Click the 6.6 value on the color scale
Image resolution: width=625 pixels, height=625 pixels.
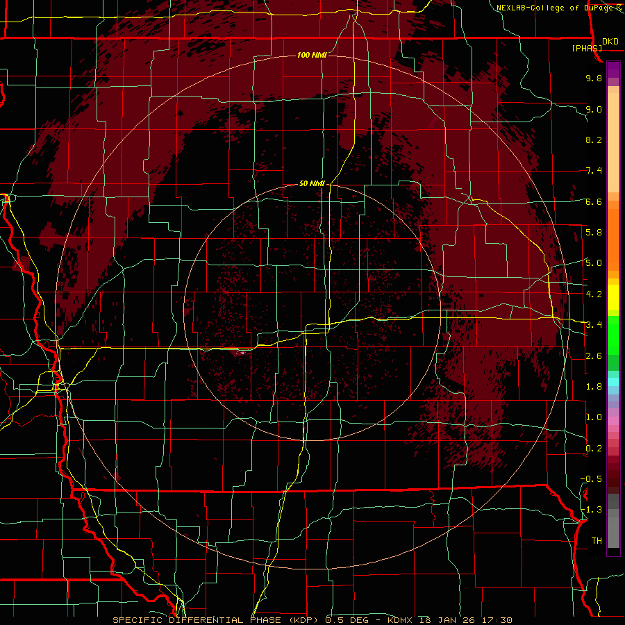(594, 201)
